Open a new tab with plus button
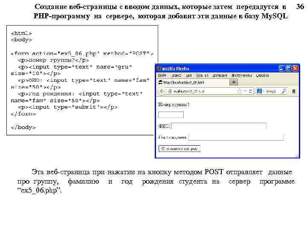The image size is (307, 230). pos(234,82)
